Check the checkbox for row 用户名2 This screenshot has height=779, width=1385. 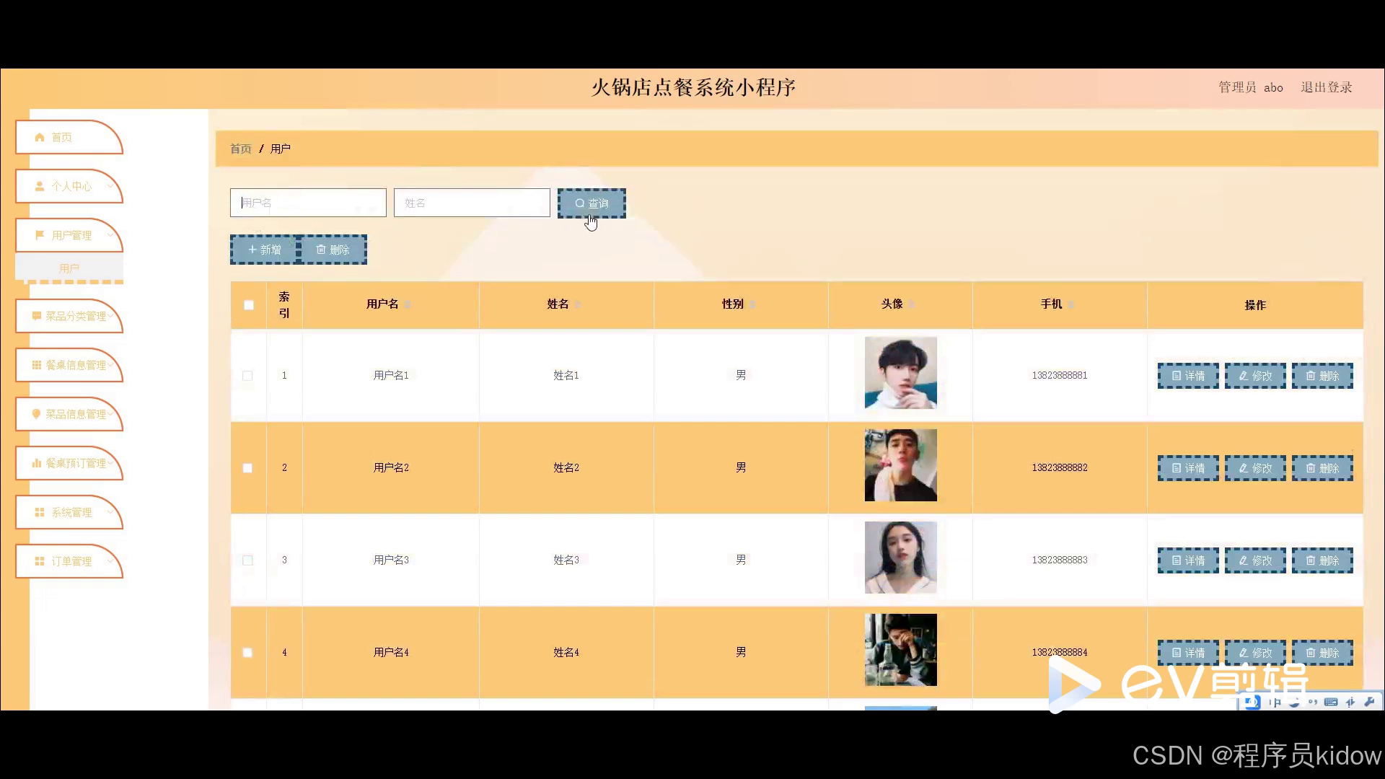point(247,468)
